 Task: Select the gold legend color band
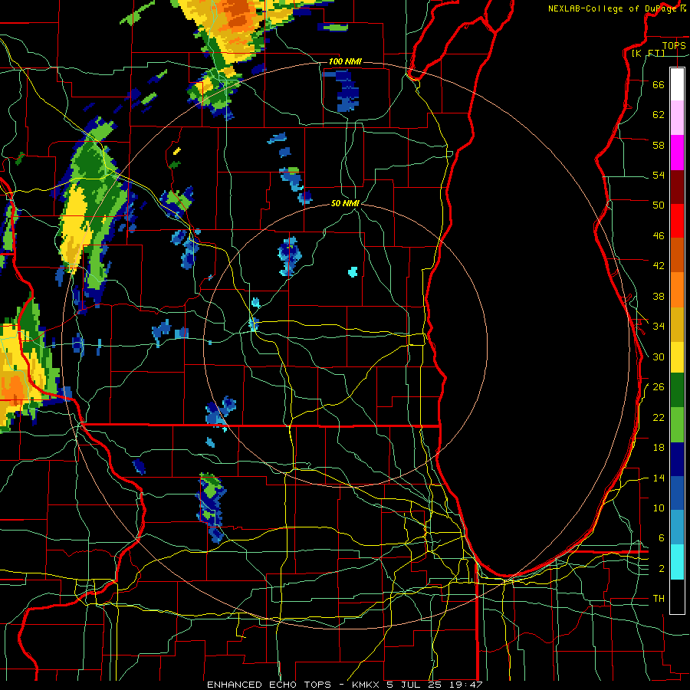[677, 324]
